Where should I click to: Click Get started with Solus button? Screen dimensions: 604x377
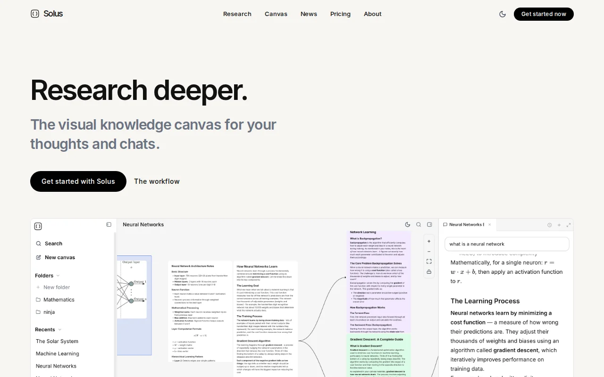coord(78,181)
